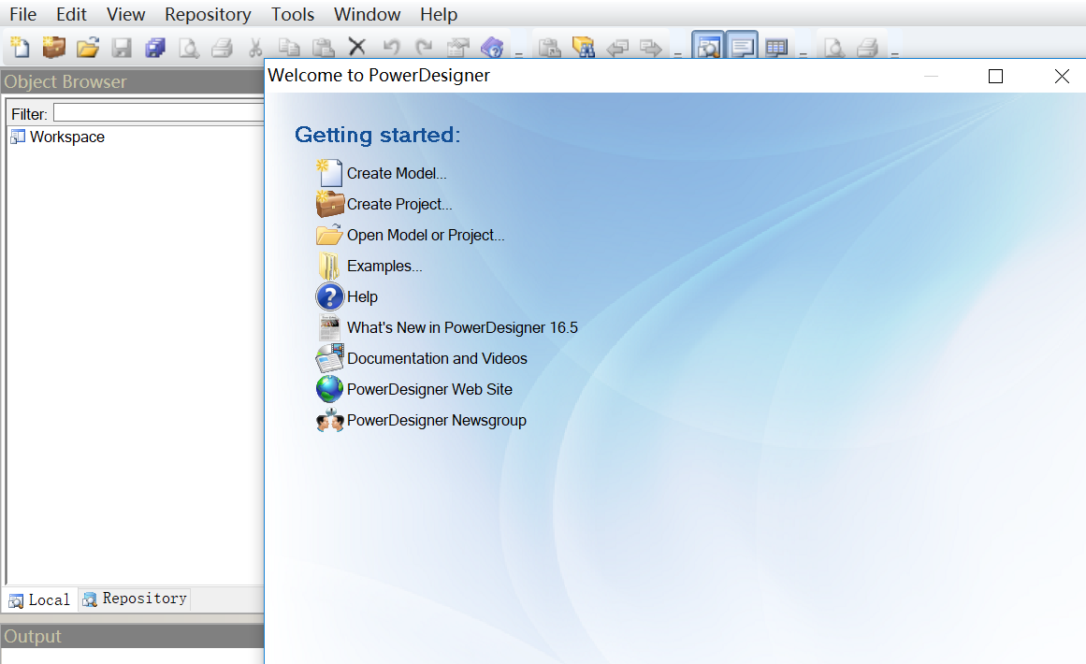Screen dimensions: 1086x664
Task: Click the Forward navigation arrow icon
Action: [x=650, y=47]
